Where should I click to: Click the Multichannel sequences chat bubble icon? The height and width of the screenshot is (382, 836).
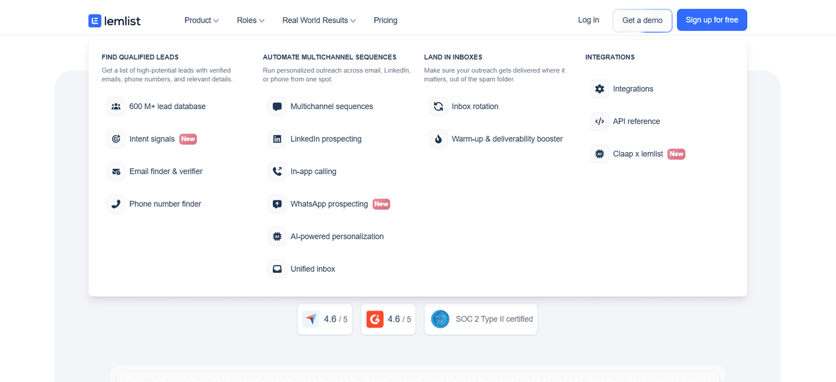click(x=277, y=106)
